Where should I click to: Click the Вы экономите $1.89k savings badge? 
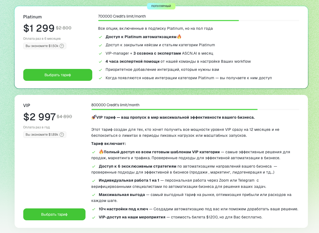pos(42,135)
